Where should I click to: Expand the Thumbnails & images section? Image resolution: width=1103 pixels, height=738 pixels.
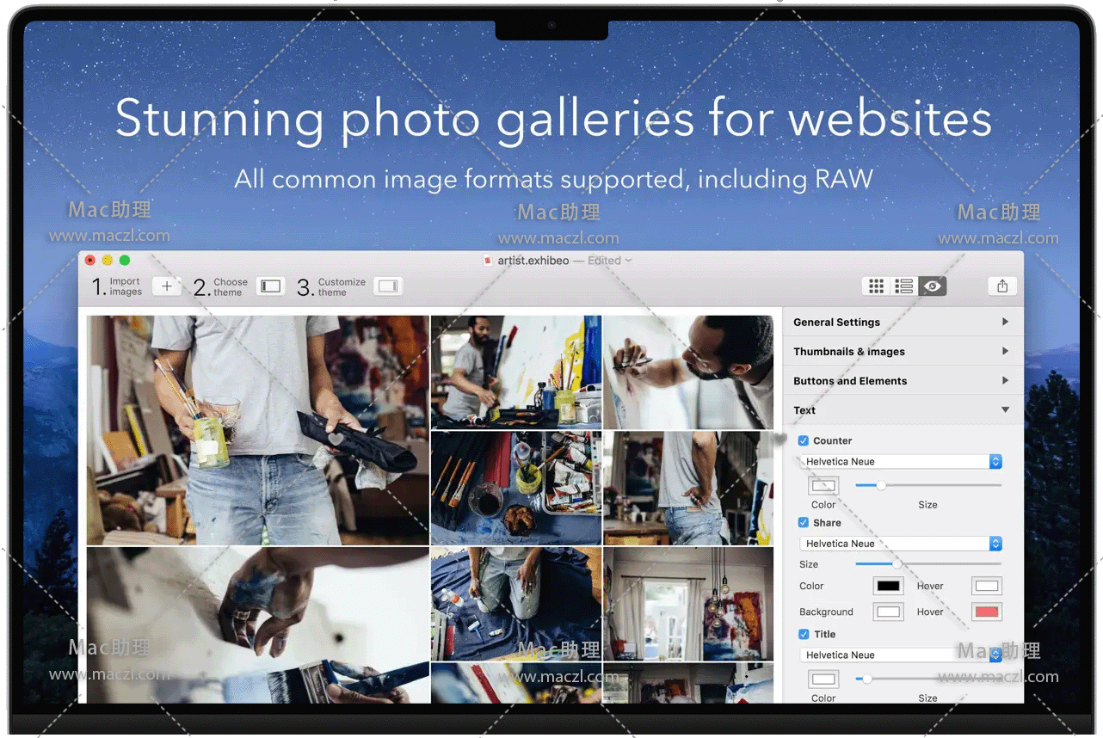click(x=903, y=351)
